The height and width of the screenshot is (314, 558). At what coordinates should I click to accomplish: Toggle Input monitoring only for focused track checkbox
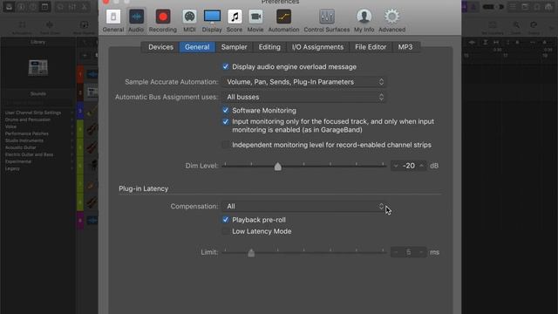point(226,122)
